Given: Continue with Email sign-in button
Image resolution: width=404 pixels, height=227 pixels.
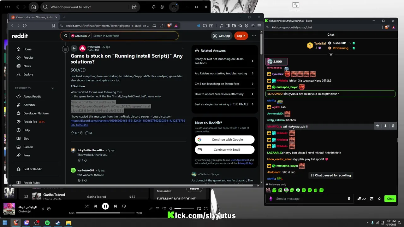Looking at the screenshot, I should (224, 150).
